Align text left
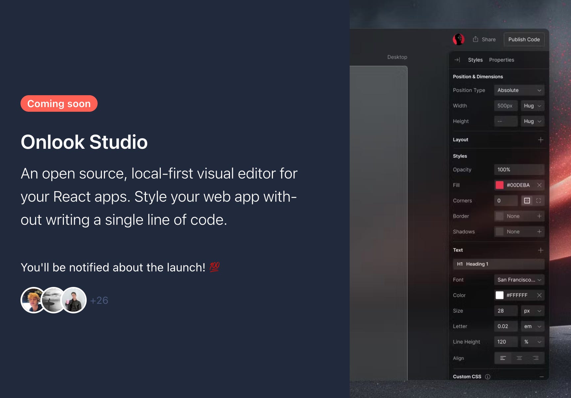The height and width of the screenshot is (398, 571). click(x=503, y=358)
